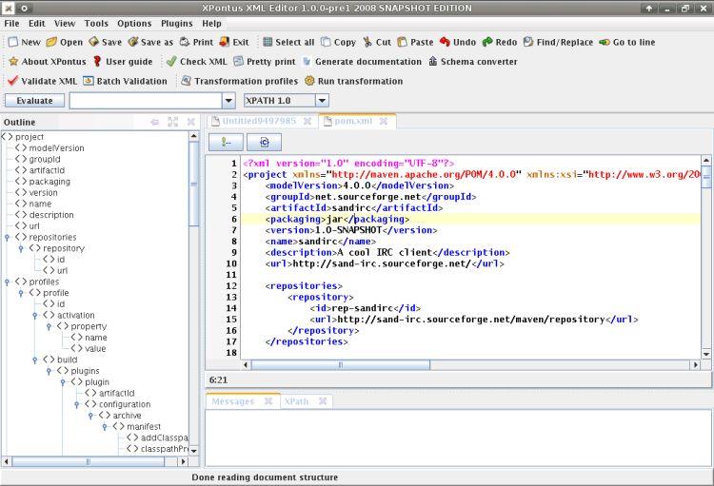714x486 pixels.
Task: Collapse the repository node in Outline
Action: point(21,248)
